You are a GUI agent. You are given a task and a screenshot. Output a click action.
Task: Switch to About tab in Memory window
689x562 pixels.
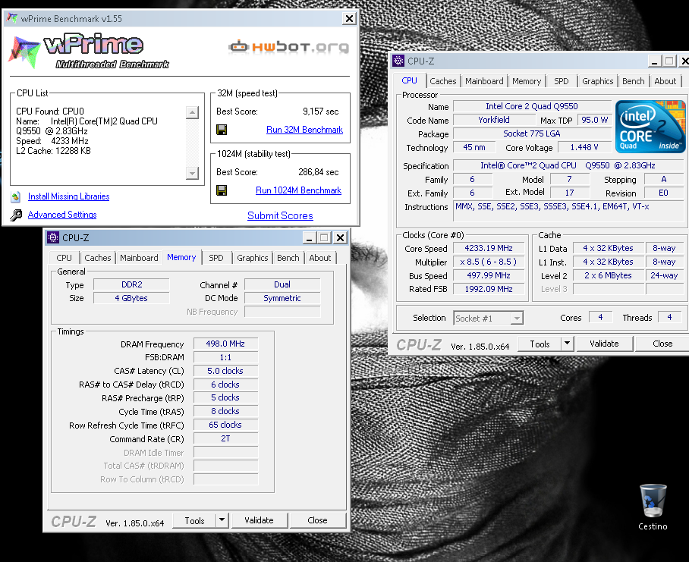320,258
